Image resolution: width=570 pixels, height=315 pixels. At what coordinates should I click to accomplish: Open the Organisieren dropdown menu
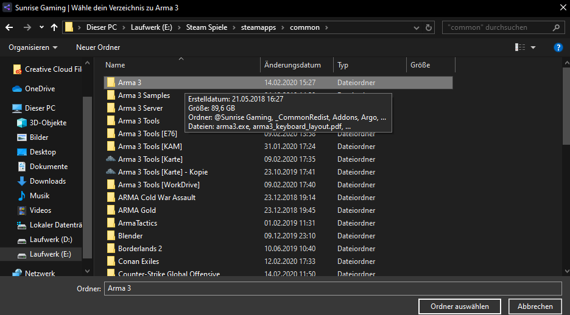point(33,47)
